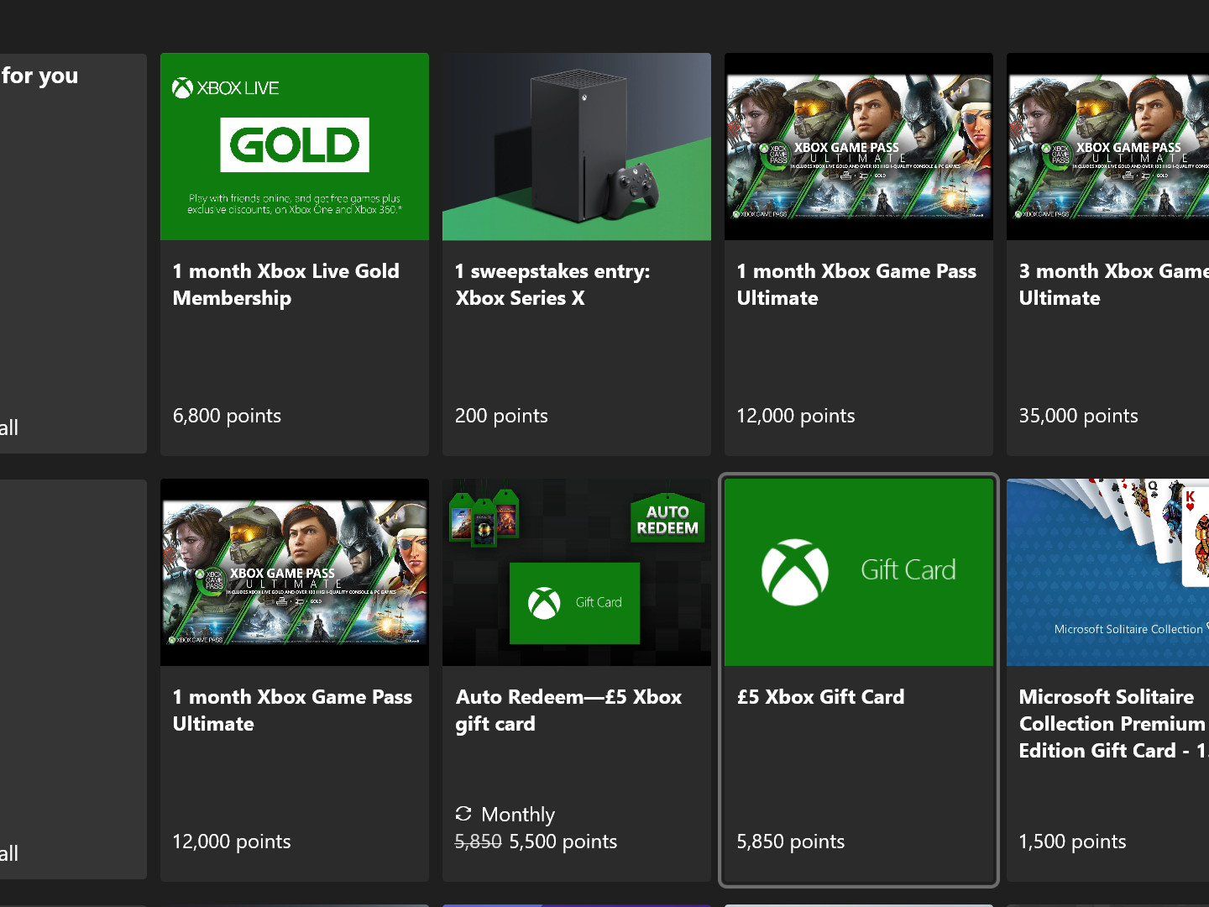The width and height of the screenshot is (1209, 907).
Task: Click the white GOLD badge artwork
Action: tap(295, 144)
